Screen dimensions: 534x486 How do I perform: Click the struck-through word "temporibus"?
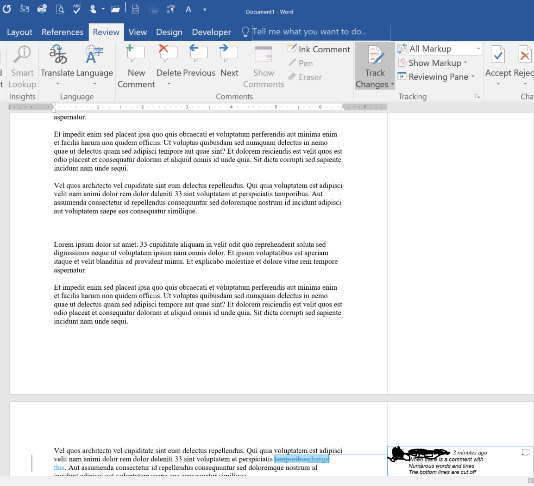291,459
